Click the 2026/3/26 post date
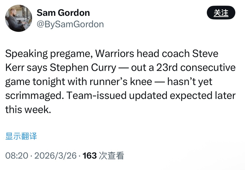The height and width of the screenshot is (170, 245). 55,156
